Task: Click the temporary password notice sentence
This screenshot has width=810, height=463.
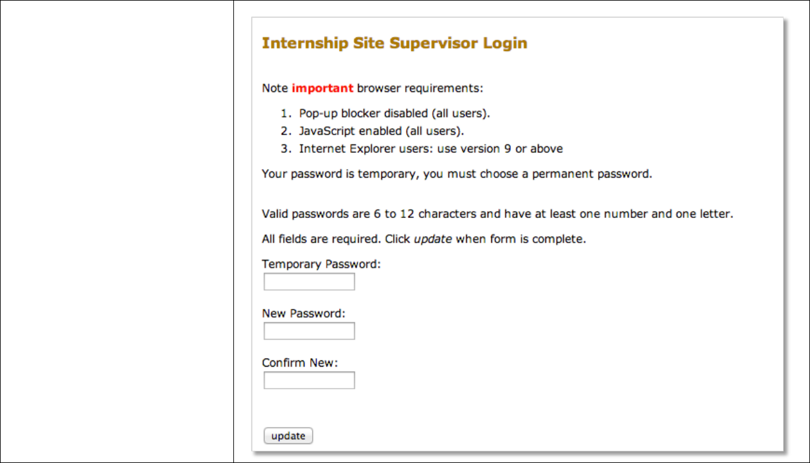Action: pyautogui.click(x=456, y=174)
